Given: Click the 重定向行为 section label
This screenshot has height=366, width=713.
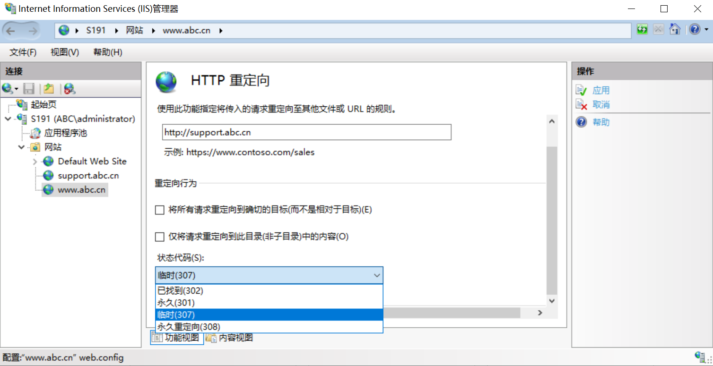Looking at the screenshot, I should pyautogui.click(x=175, y=183).
